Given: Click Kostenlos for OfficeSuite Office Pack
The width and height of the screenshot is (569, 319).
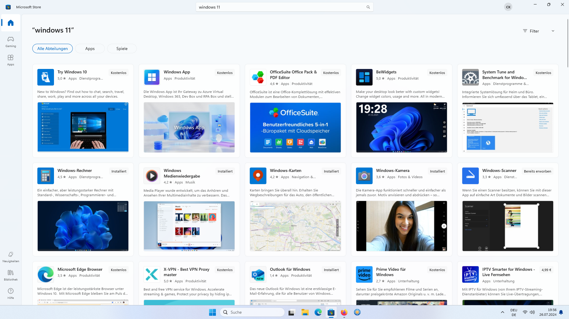Looking at the screenshot, I should click(331, 73).
